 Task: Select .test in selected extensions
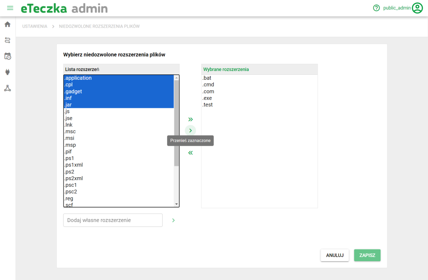point(259,105)
